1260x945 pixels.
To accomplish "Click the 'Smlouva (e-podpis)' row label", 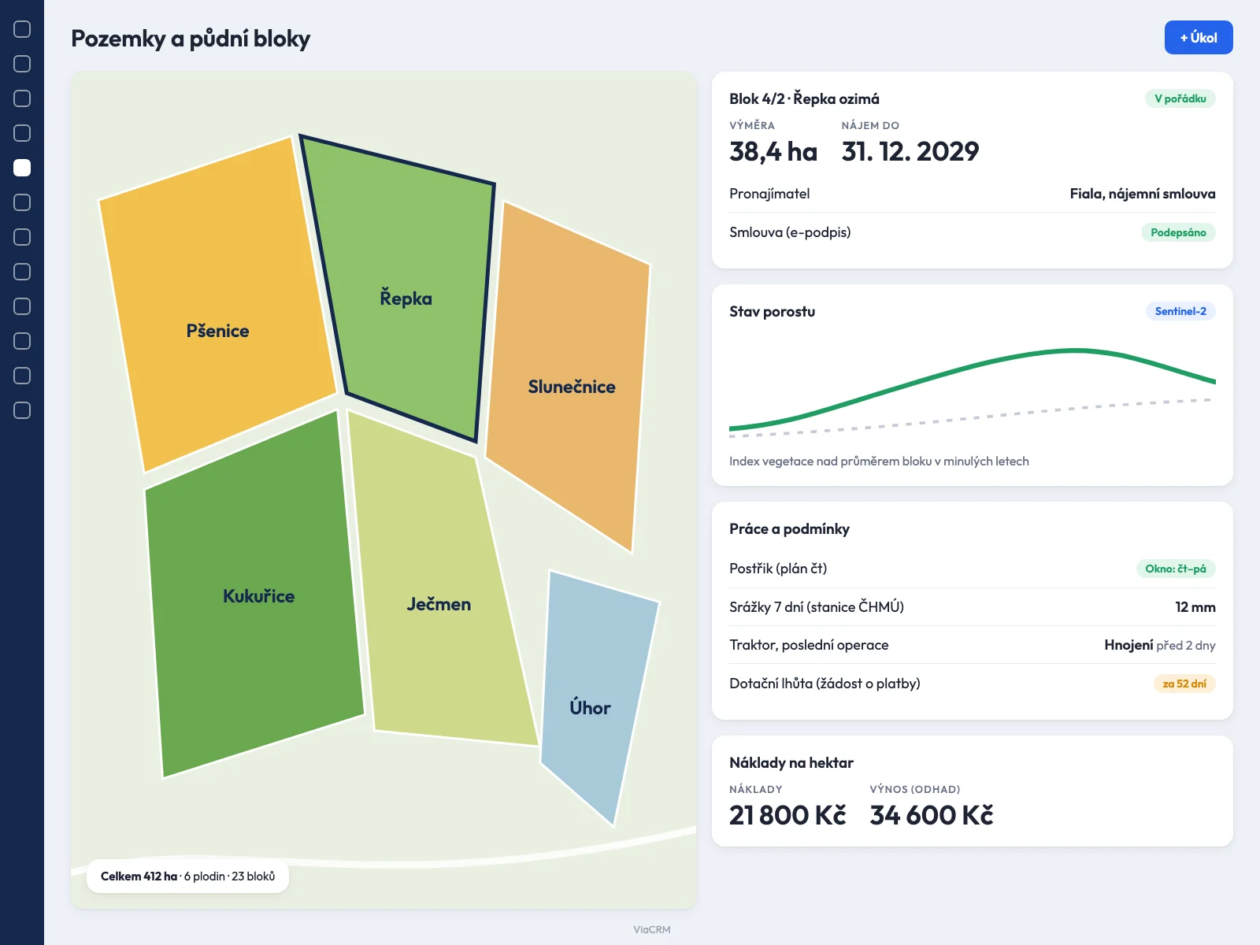I will 790,232.
